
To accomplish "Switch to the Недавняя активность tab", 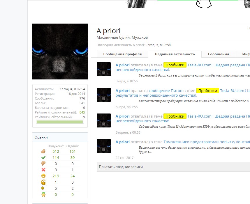I will (175, 54).
